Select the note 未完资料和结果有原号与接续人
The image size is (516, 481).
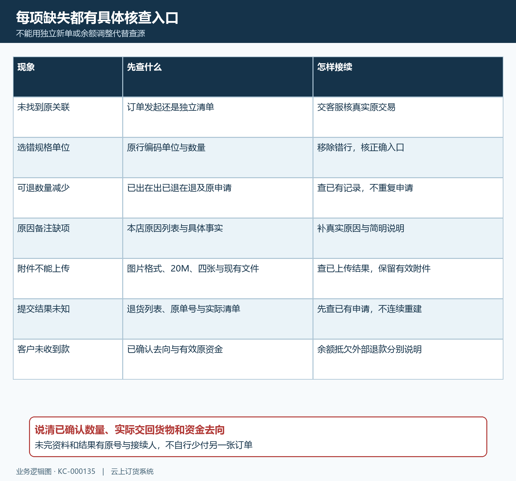click(x=95, y=445)
